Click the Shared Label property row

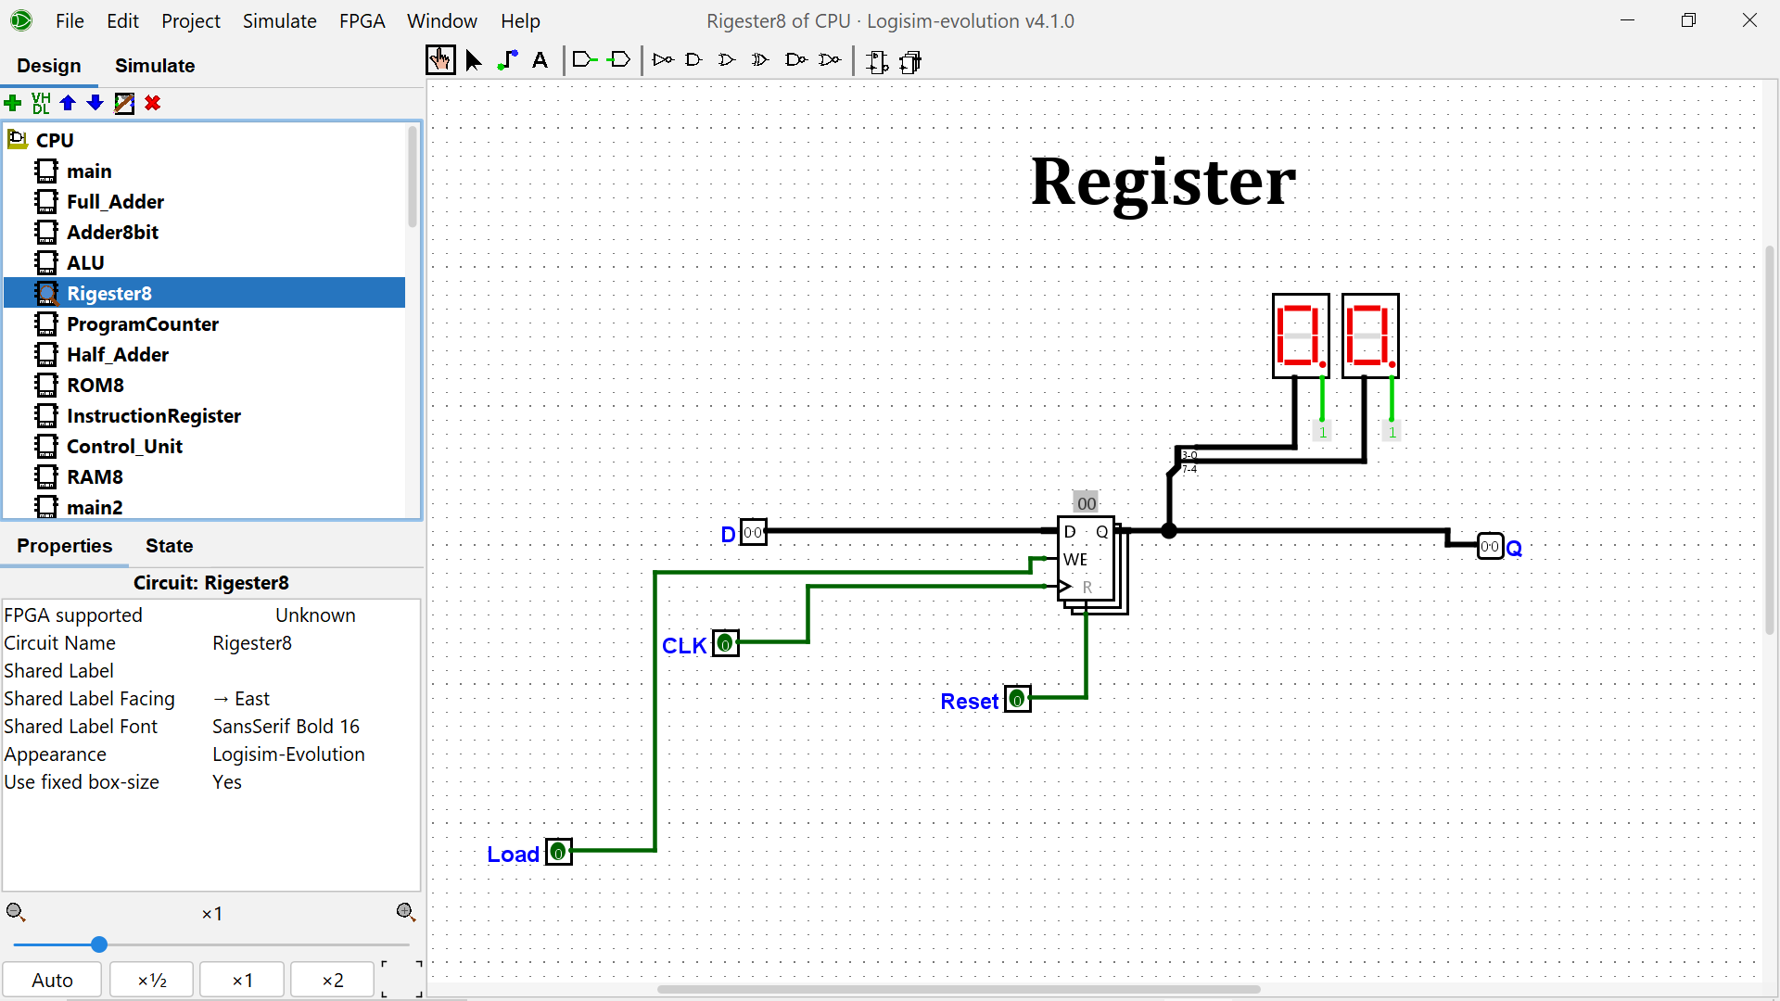pos(211,671)
